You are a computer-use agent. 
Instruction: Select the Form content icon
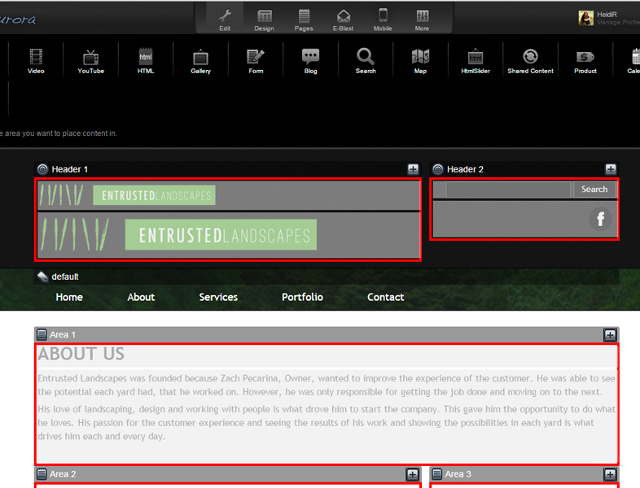[256, 61]
